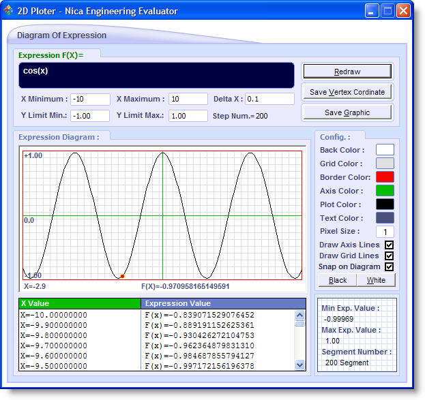This screenshot has width=425, height=400.
Task: Edit the cos(x) expression field
Action: coord(156,76)
